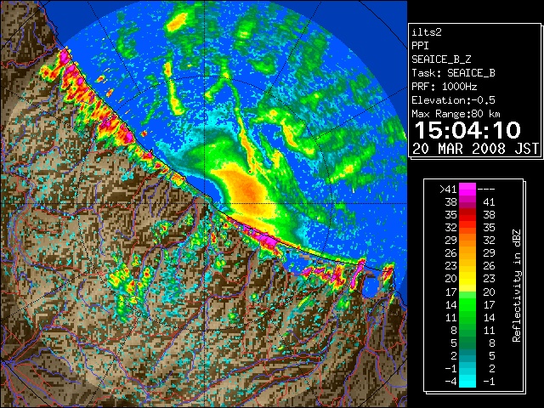Click the >41 legend label
Image resolution: width=544 pixels, height=408 pixels.
[x=448, y=189]
